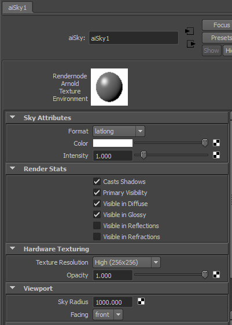
Task: Select the aiSky1 tab
Action: pyautogui.click(x=17, y=8)
